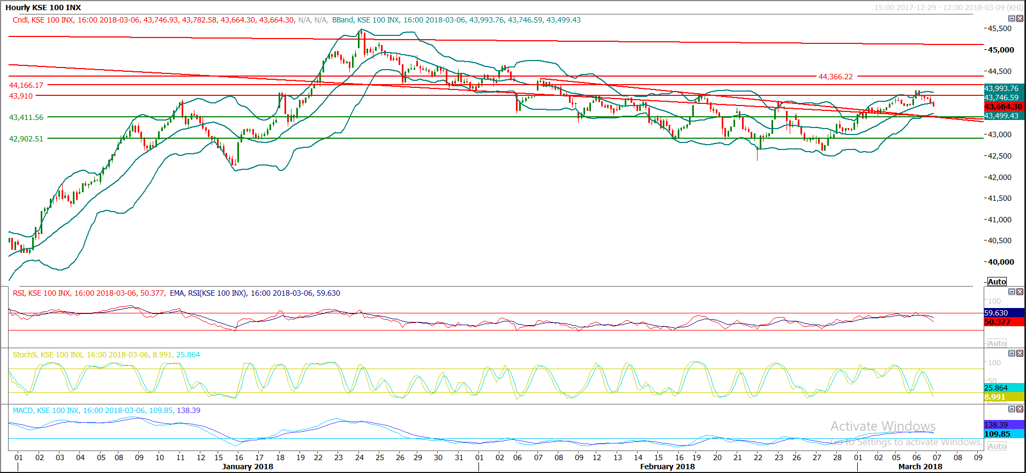Click the BBand Bollinger legend text
The image size is (1026, 473).
point(456,20)
